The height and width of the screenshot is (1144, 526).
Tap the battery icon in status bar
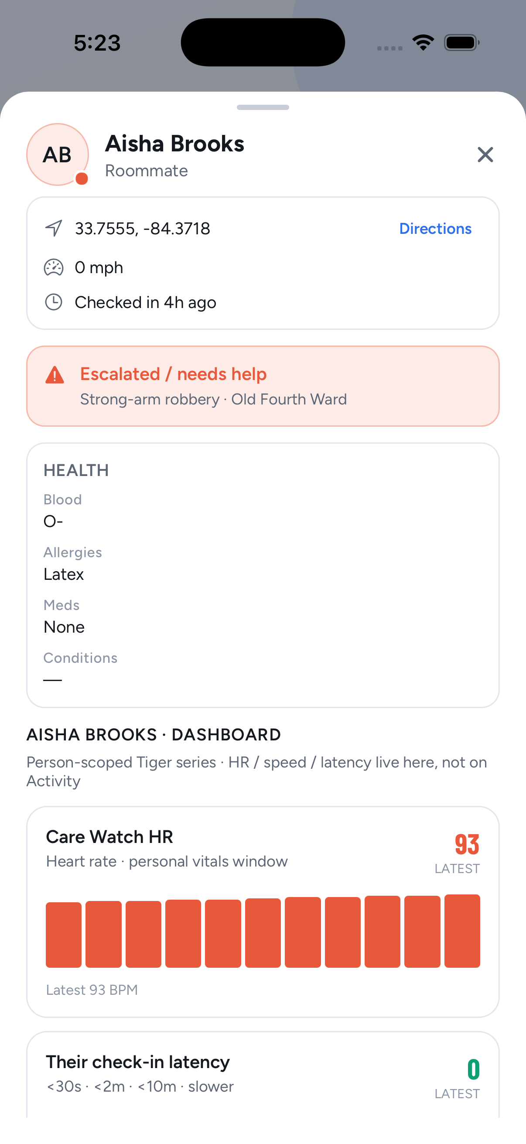tap(461, 43)
